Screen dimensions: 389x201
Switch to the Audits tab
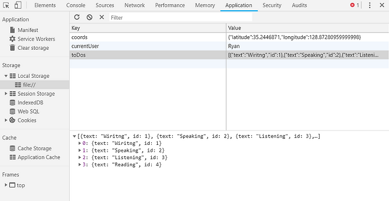tap(299, 5)
